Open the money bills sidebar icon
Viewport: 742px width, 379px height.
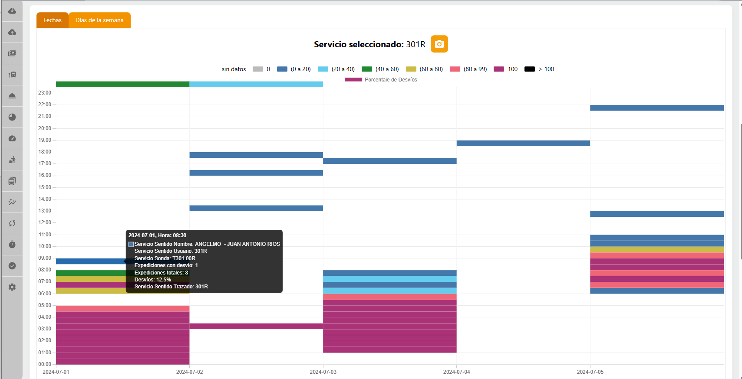(x=12, y=53)
